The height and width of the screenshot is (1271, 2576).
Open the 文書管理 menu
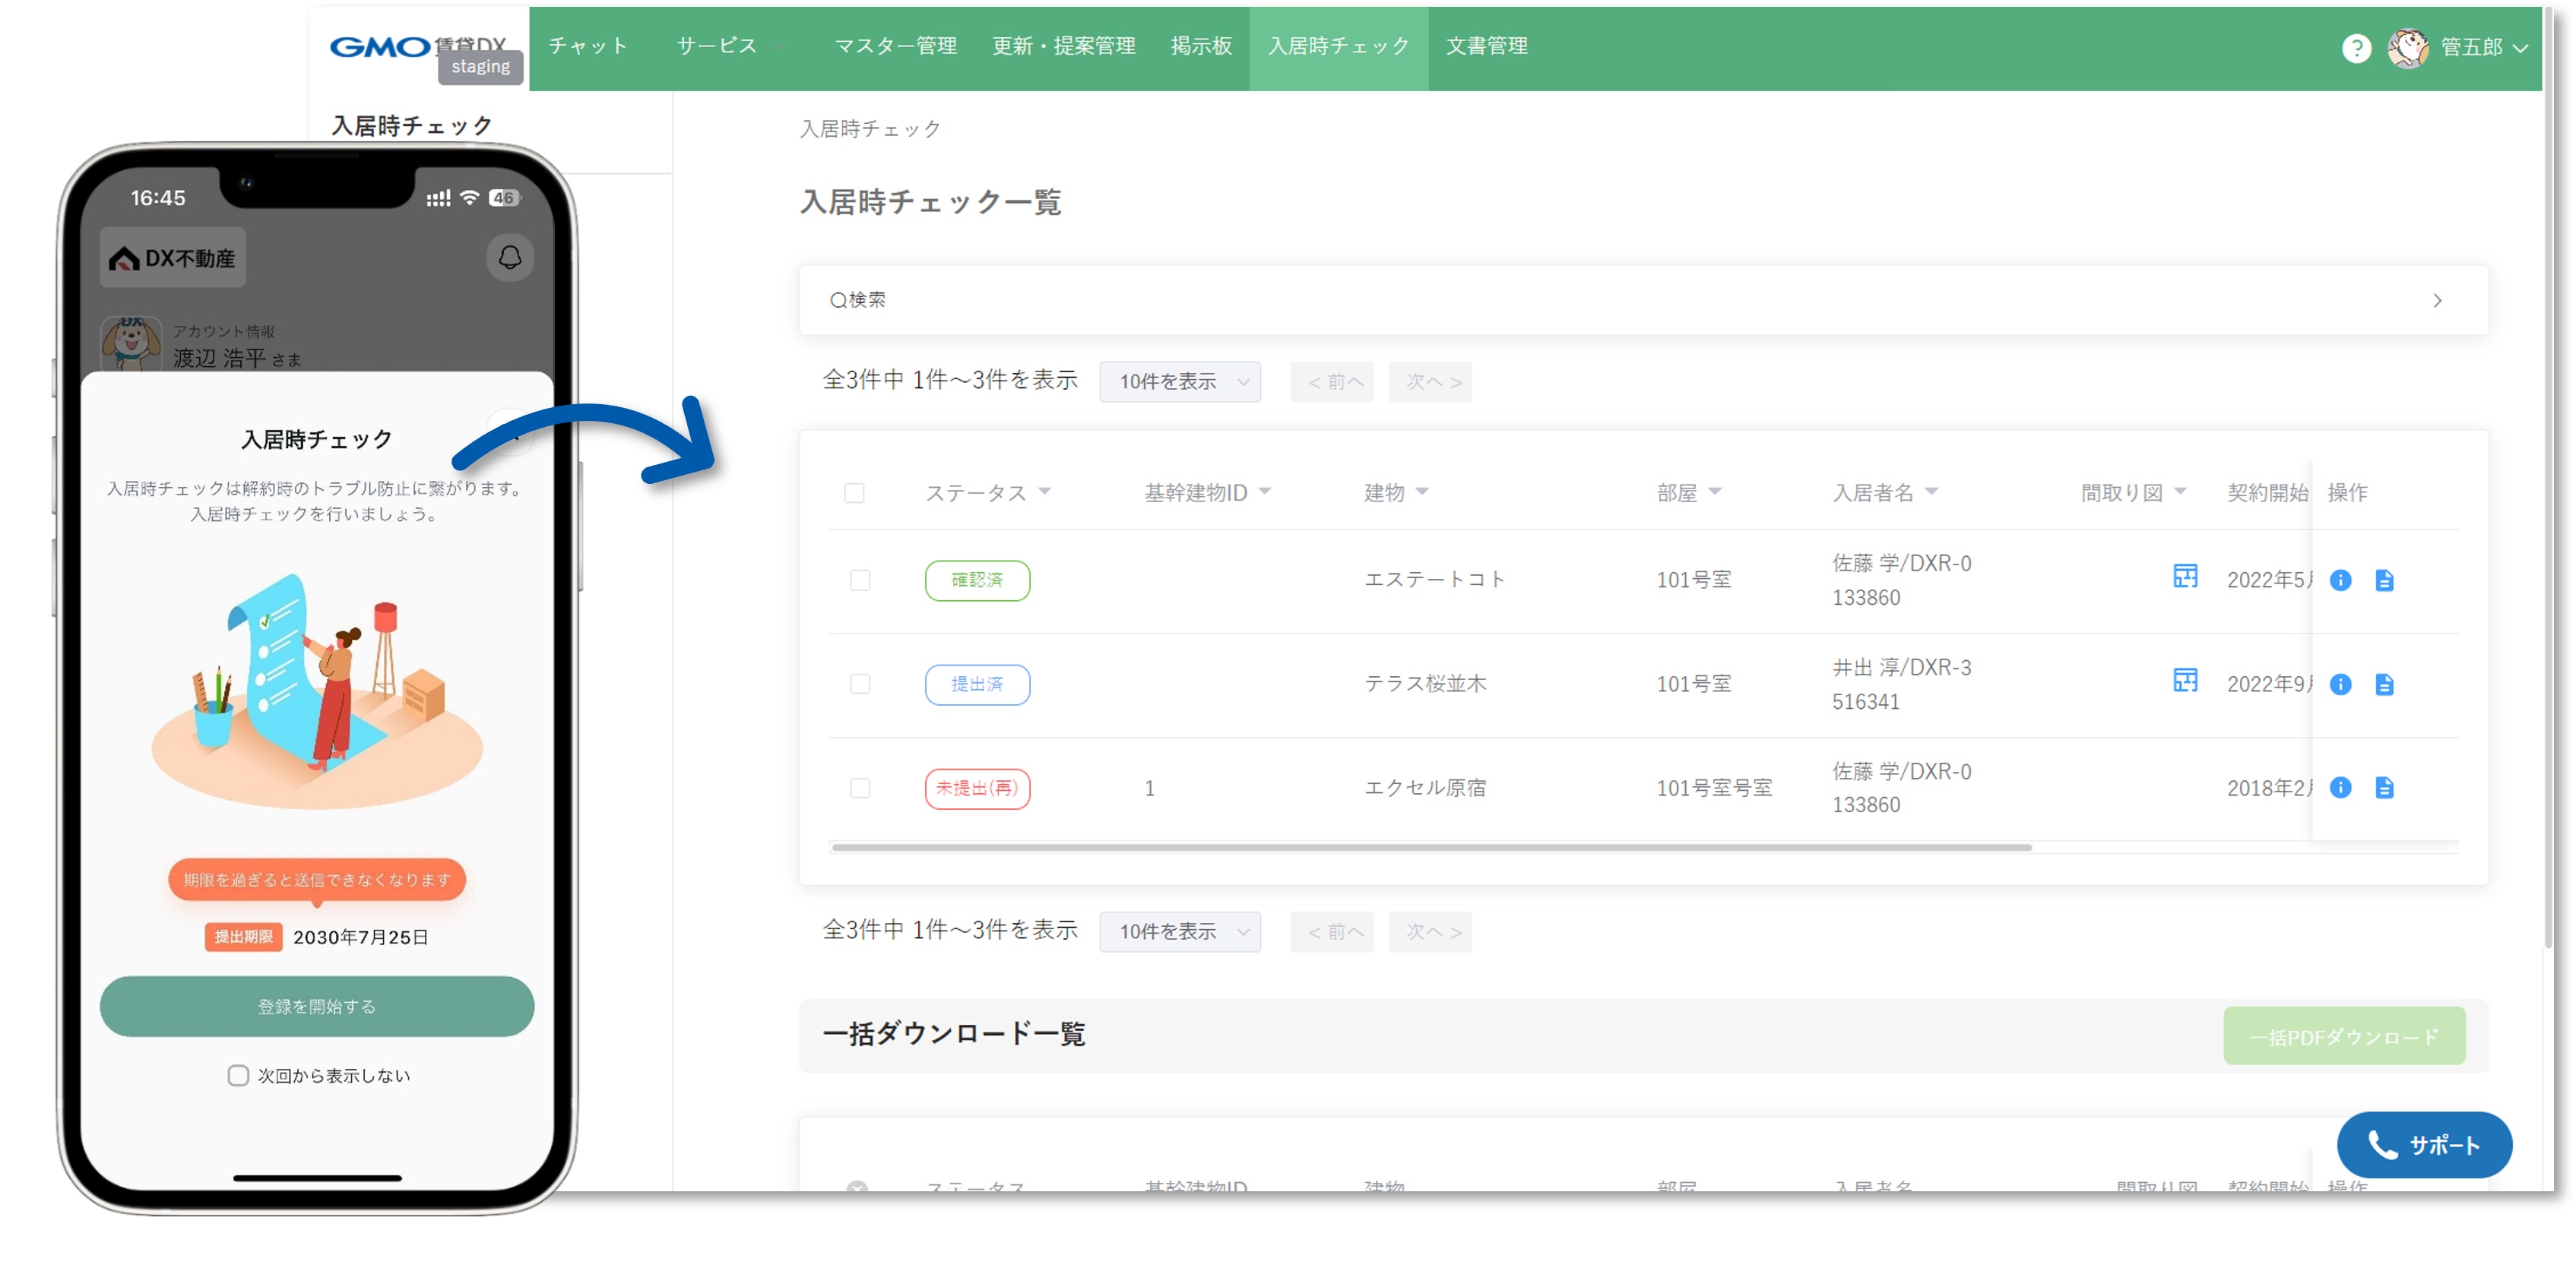(1486, 46)
